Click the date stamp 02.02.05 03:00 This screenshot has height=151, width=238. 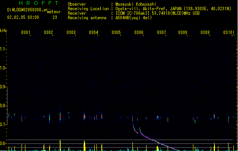coord(23,17)
